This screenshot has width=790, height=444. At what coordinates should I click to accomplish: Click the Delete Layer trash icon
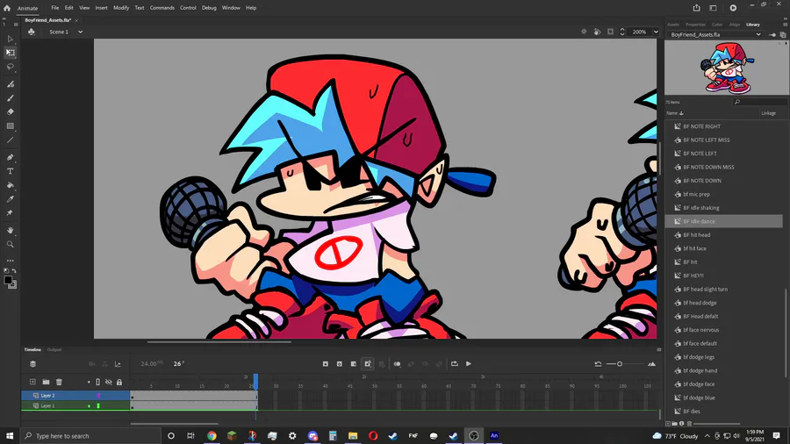click(x=59, y=382)
